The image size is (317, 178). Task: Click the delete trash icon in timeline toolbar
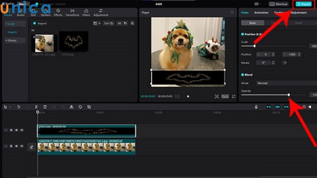pyautogui.click(x=45, y=107)
